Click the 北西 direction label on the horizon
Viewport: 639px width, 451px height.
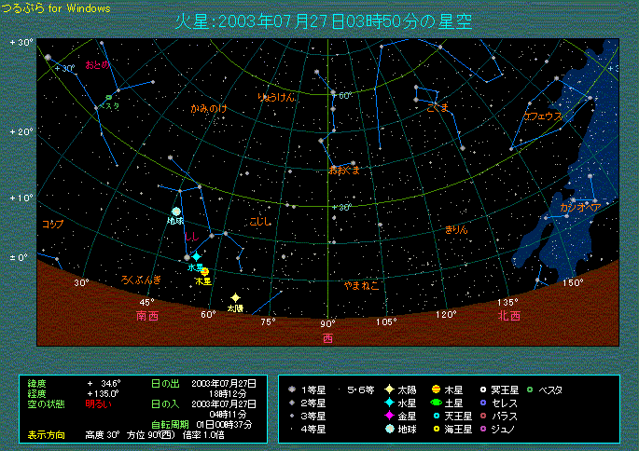click(509, 315)
